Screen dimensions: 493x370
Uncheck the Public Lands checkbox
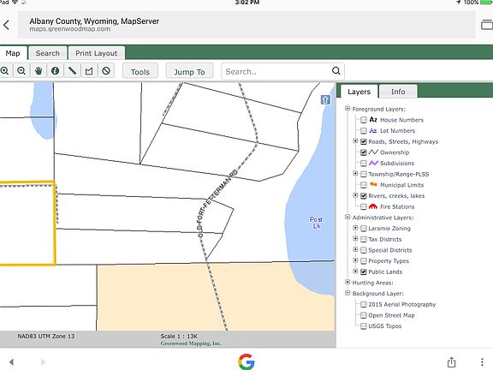coord(364,272)
